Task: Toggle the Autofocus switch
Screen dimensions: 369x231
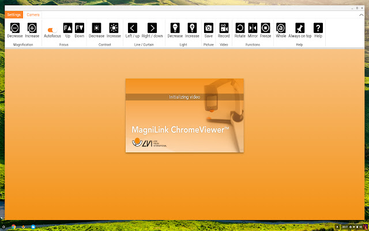Action: [x=52, y=30]
